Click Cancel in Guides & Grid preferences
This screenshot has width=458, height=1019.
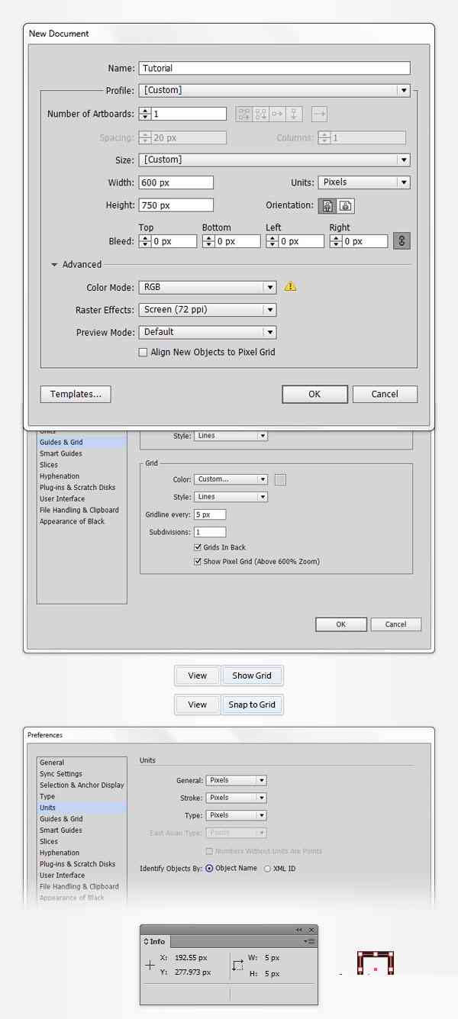pyautogui.click(x=395, y=624)
